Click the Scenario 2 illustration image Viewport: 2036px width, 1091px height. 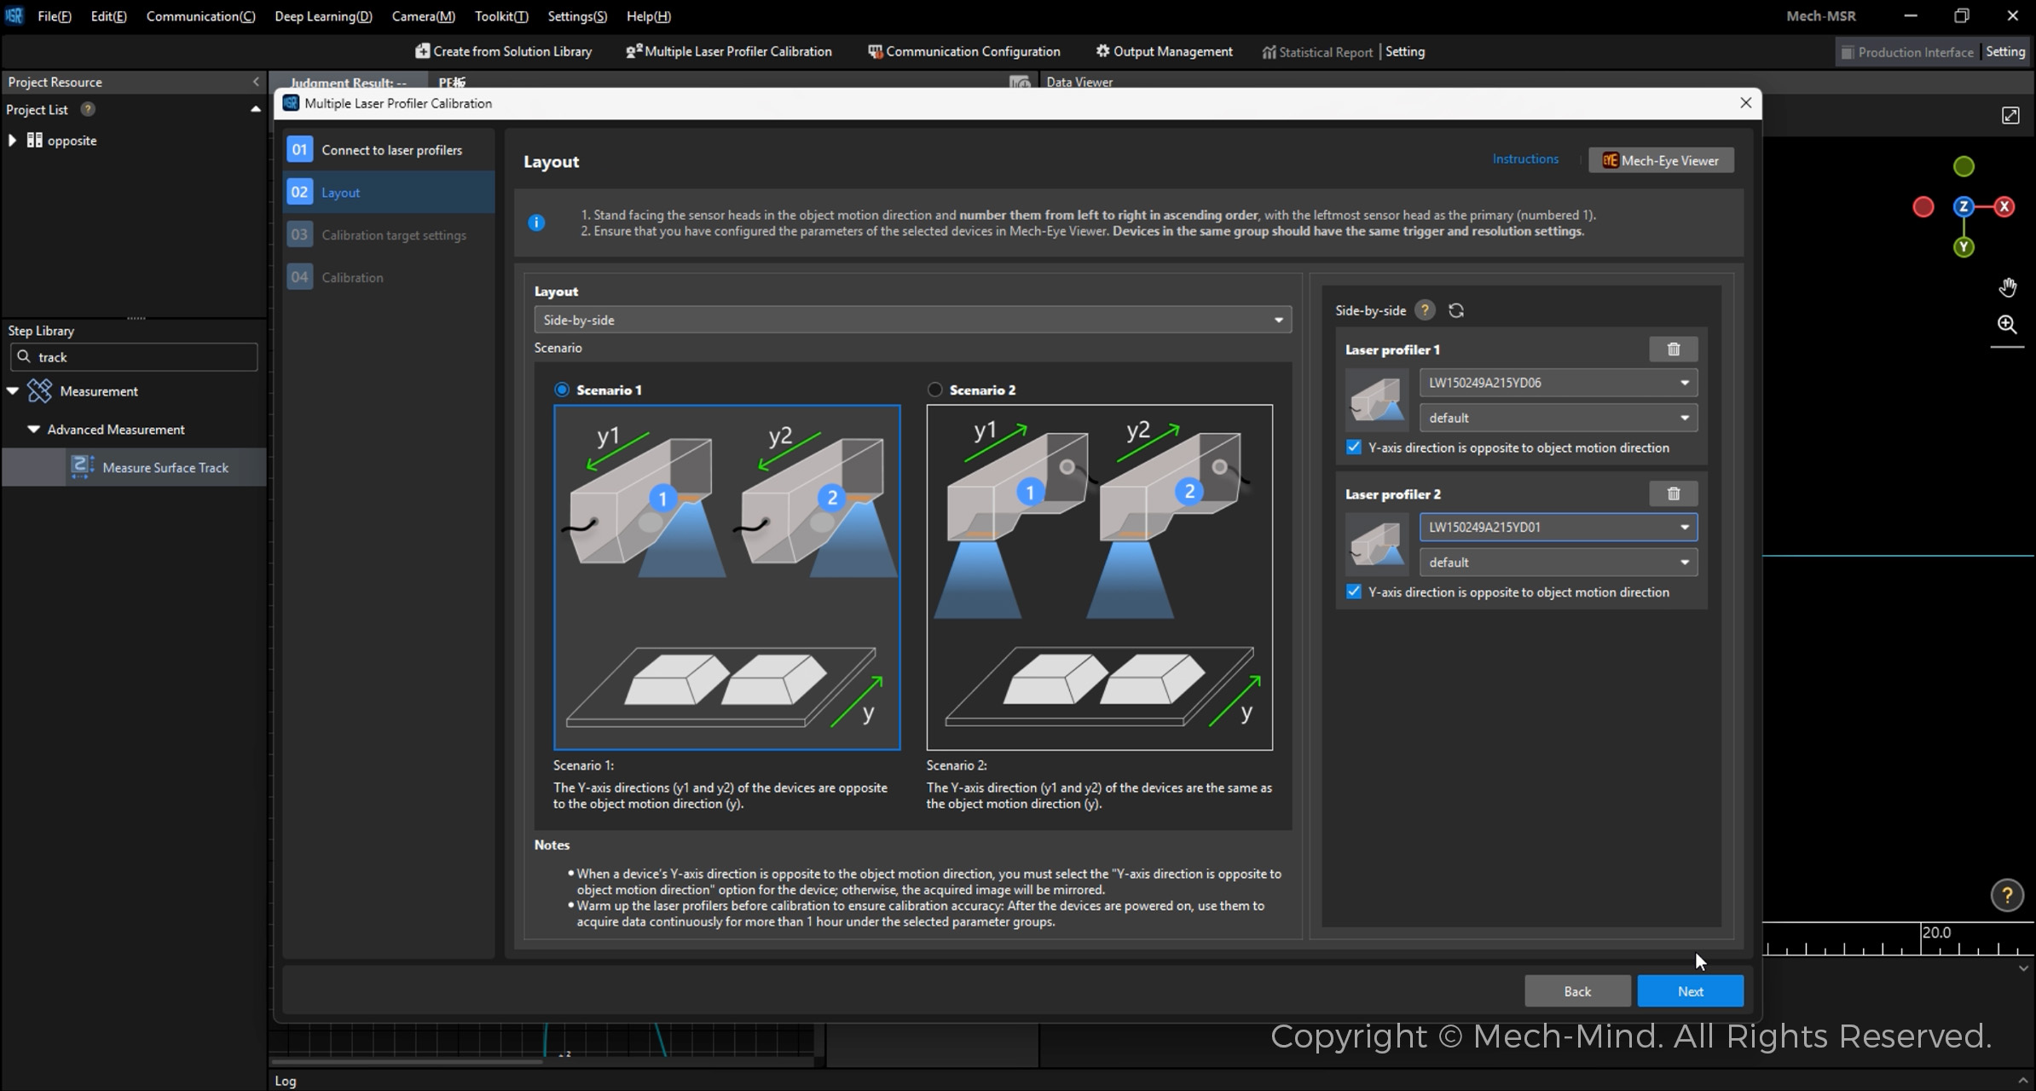point(1099,578)
